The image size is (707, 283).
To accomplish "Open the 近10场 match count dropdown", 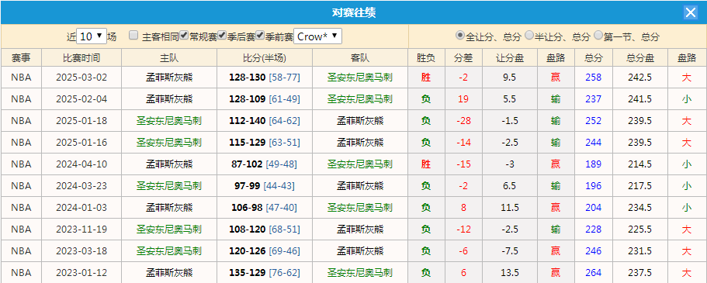I will coord(92,36).
